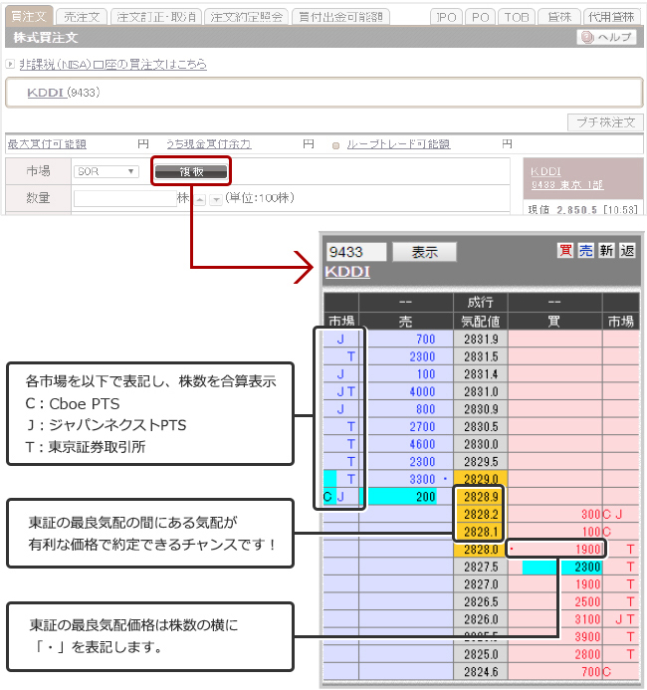This screenshot has height=690, width=647.
Task: Follow the NISA口座 buy order link
Action: click(x=113, y=65)
